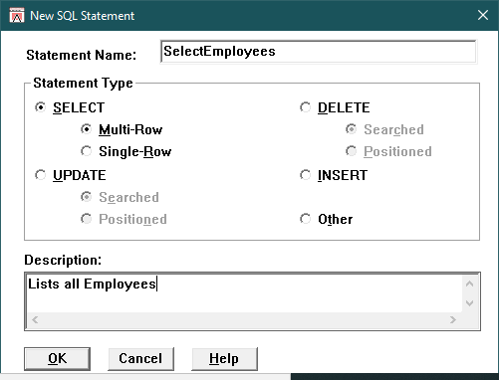Click the Description scroll down arrow
The height and width of the screenshot is (380, 499).
tap(469, 302)
